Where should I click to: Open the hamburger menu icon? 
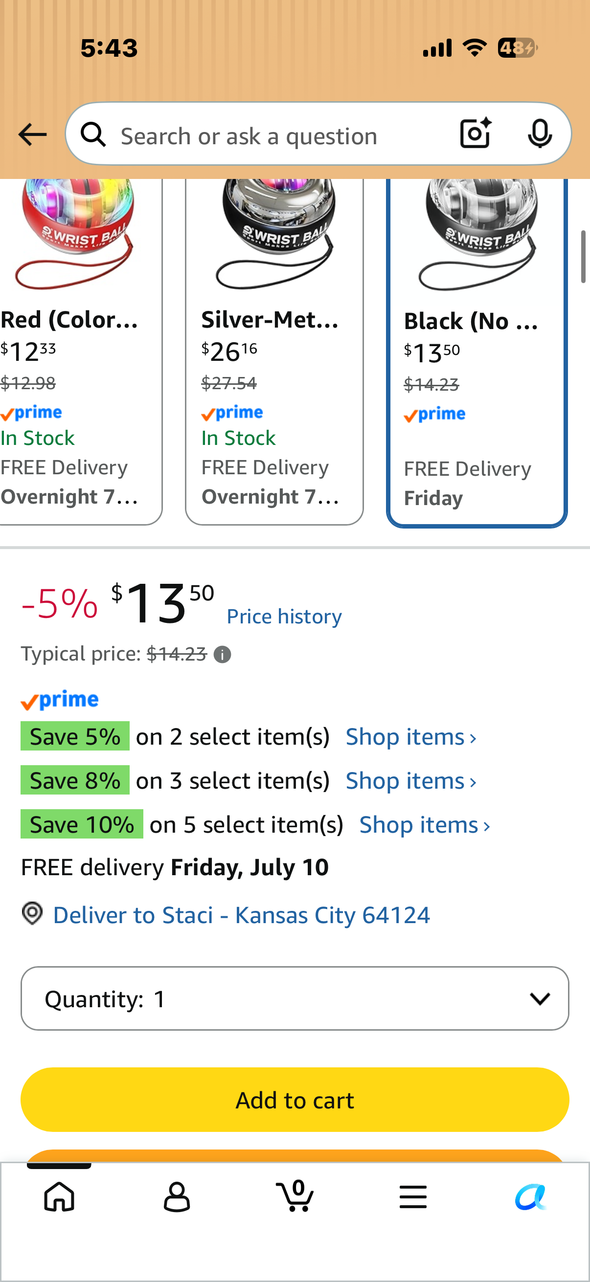pos(413,1196)
